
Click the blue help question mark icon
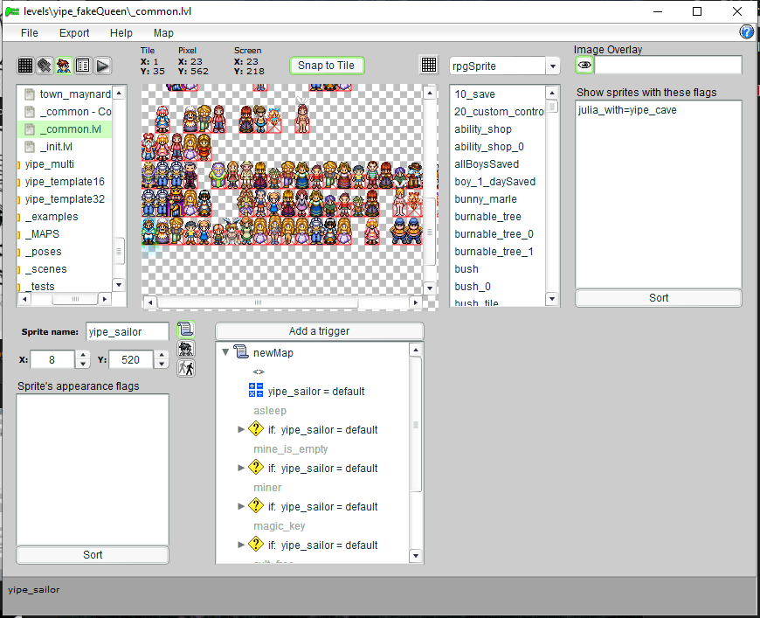pyautogui.click(x=747, y=32)
